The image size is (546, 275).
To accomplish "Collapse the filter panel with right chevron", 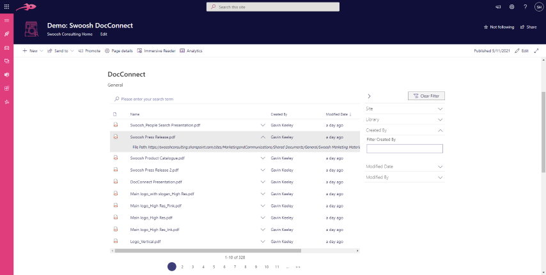I will pyautogui.click(x=369, y=96).
